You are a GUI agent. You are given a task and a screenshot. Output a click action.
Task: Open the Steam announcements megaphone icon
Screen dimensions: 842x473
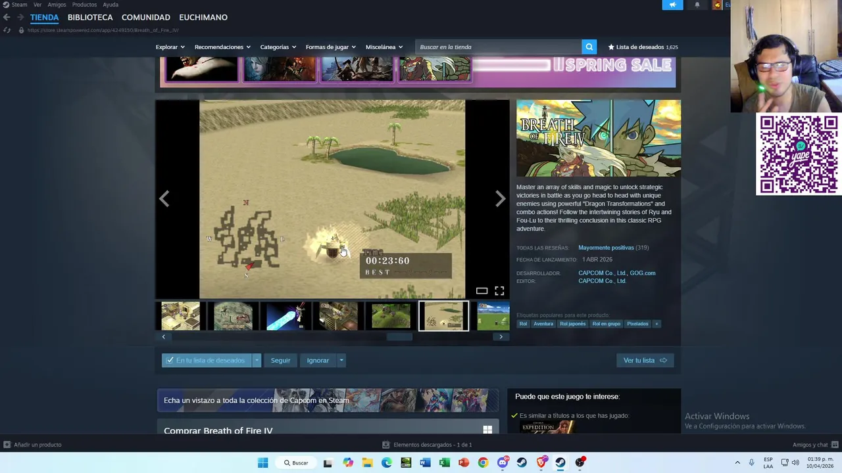672,5
